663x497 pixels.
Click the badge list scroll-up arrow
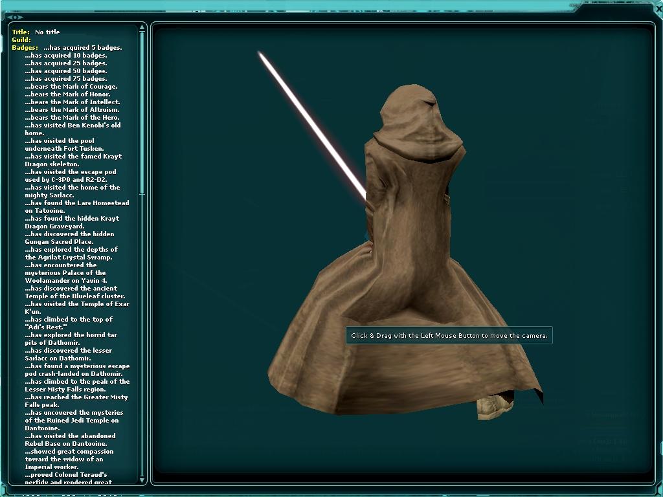(x=142, y=27)
